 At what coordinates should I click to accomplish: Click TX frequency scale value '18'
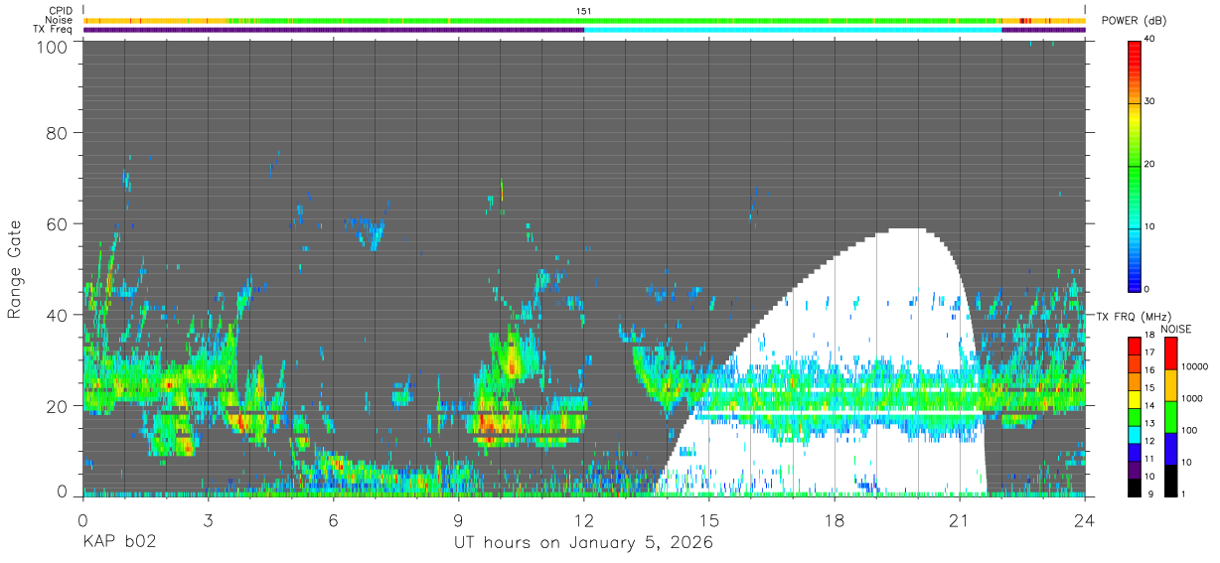coord(1149,337)
